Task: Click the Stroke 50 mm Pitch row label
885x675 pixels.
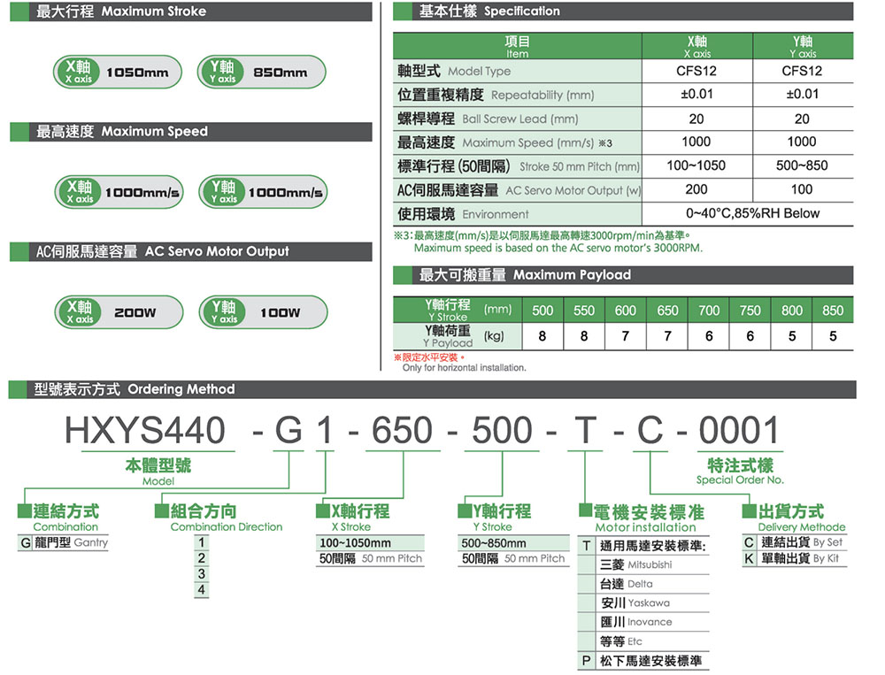Action: click(517, 166)
